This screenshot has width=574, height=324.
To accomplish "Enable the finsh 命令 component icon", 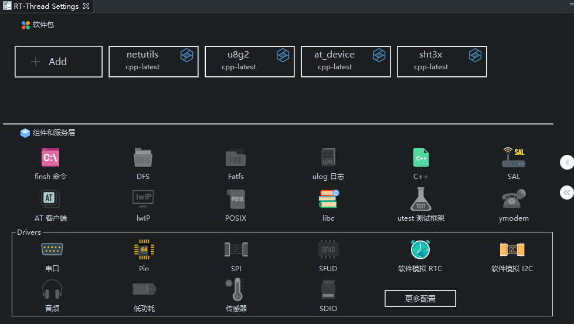I will (x=50, y=158).
